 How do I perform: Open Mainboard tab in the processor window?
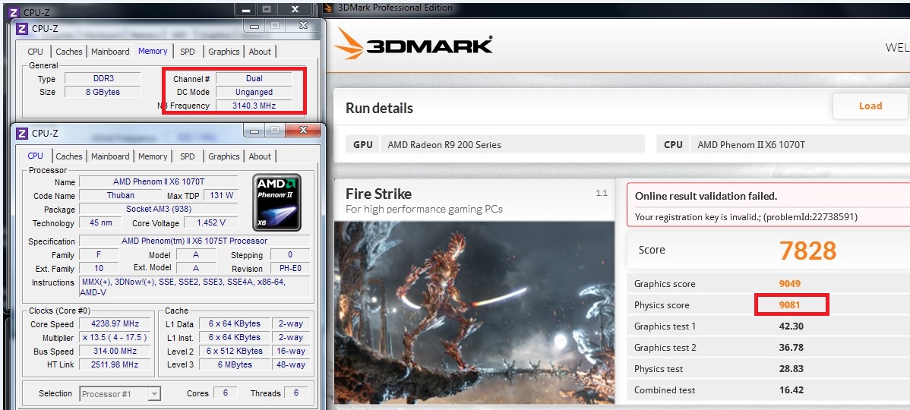tap(110, 156)
